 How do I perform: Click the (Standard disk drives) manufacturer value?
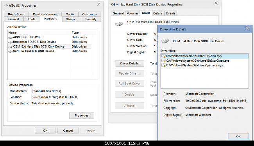[x=46, y=91]
